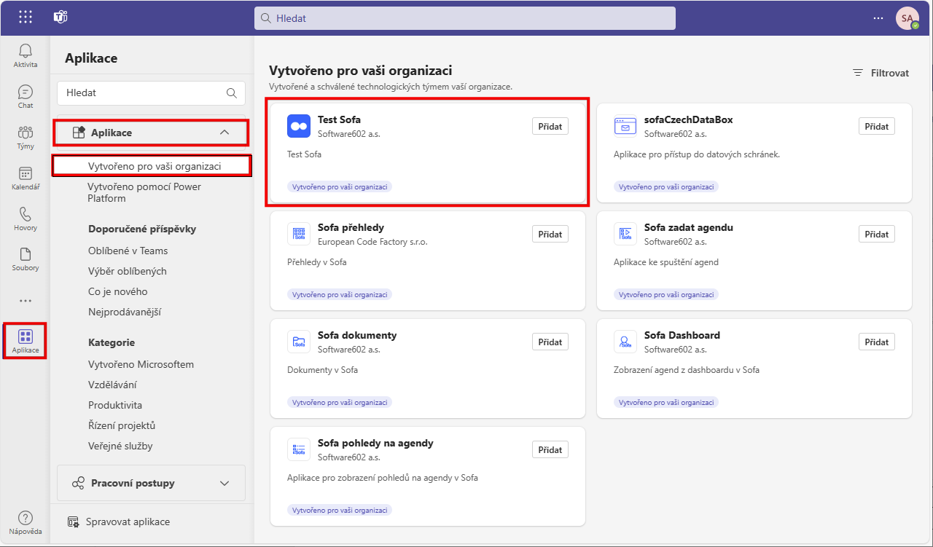Add the Sofa Dashboard app
Screen dimensions: 933x547
[877, 342]
